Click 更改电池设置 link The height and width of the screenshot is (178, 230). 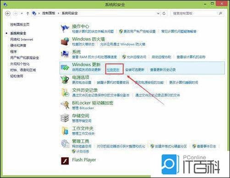click(x=82, y=83)
